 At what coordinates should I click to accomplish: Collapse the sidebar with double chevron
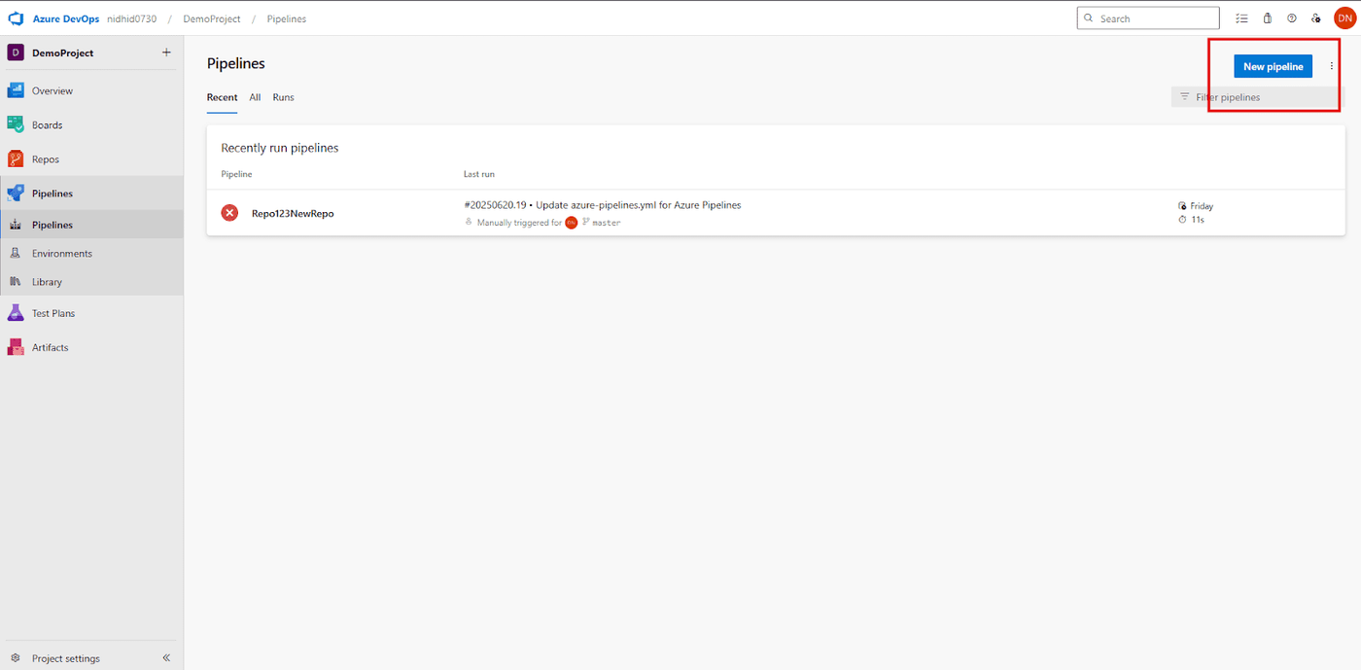(x=166, y=658)
